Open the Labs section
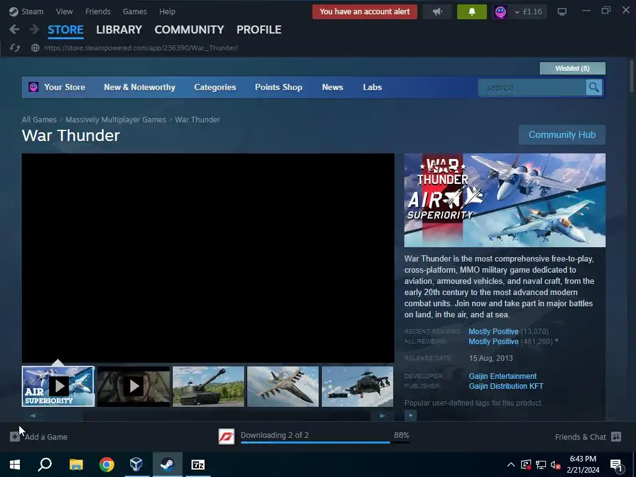Image resolution: width=636 pixels, height=477 pixels. click(x=373, y=87)
